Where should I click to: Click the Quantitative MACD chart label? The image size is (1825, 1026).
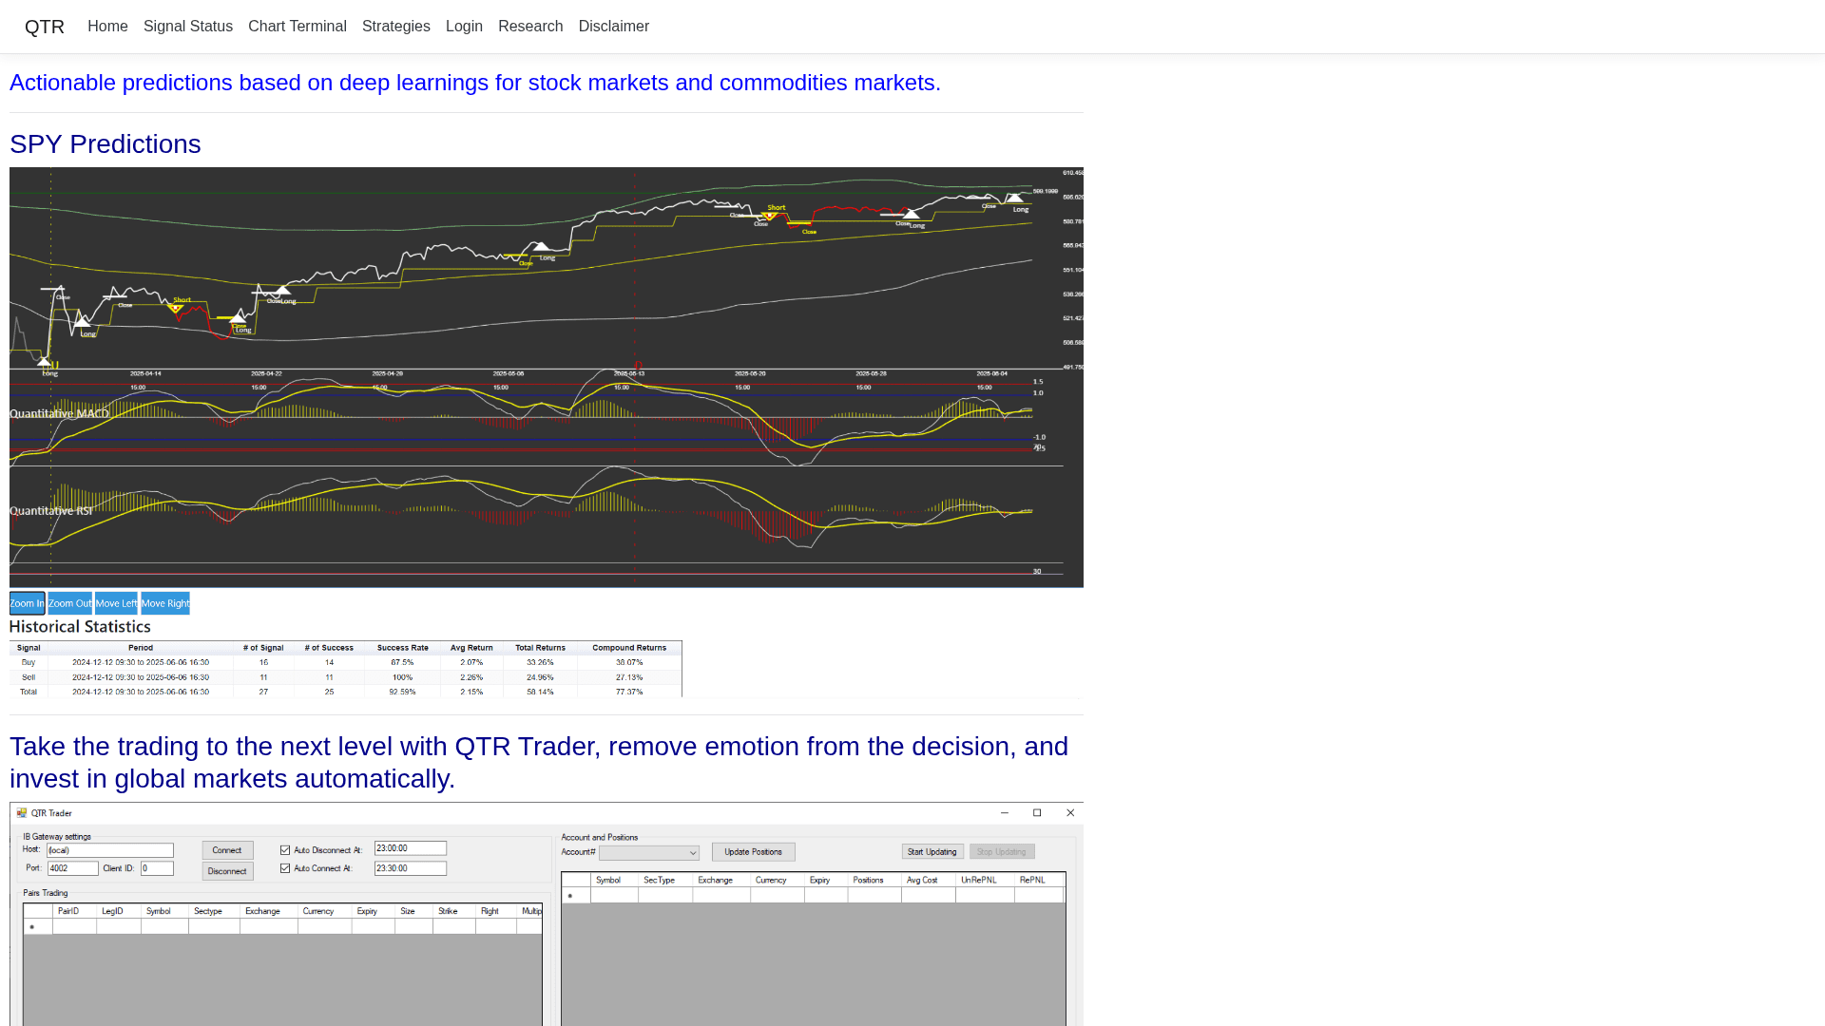60,413
